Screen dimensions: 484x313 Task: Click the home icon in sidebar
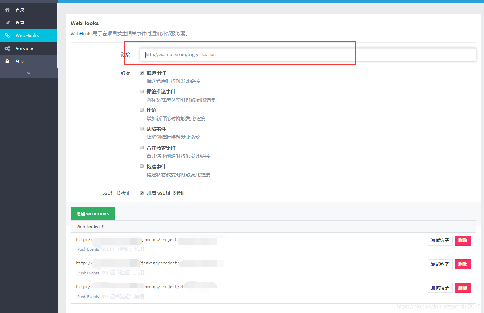click(x=7, y=10)
